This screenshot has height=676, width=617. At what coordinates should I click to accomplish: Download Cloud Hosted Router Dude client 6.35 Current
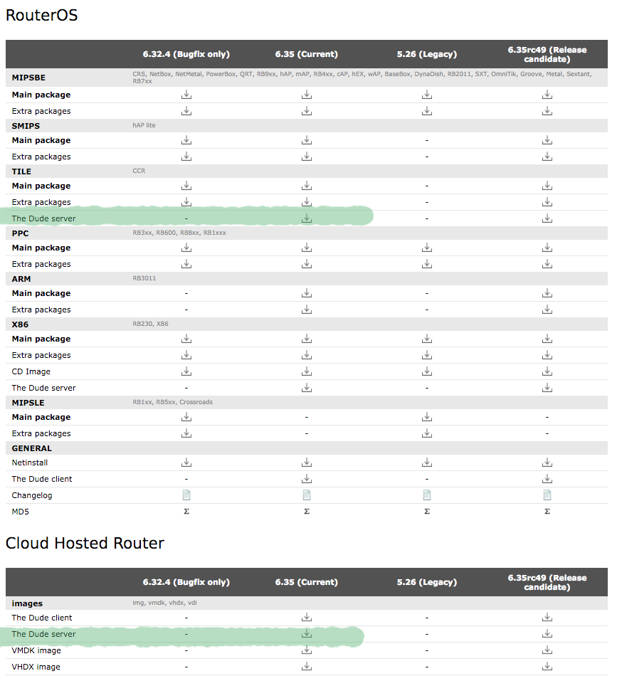(x=307, y=618)
